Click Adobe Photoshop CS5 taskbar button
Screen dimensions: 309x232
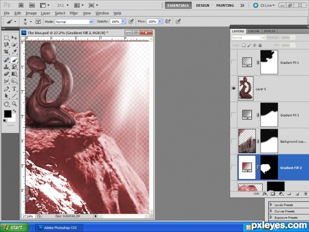(x=59, y=228)
